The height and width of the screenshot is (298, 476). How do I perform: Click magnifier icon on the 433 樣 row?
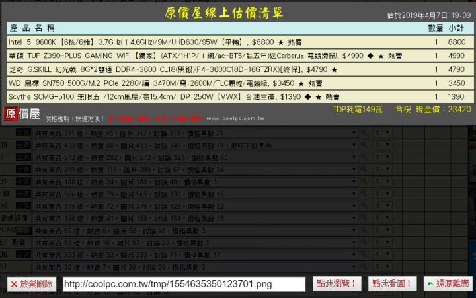click(363, 145)
